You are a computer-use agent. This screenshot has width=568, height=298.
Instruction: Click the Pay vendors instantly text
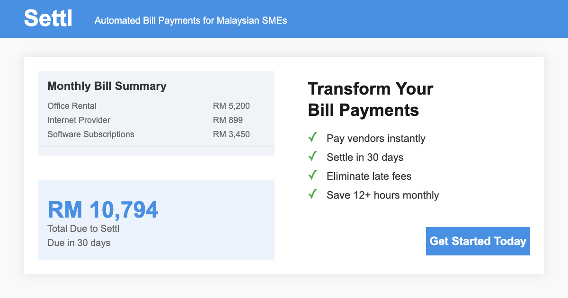click(376, 139)
